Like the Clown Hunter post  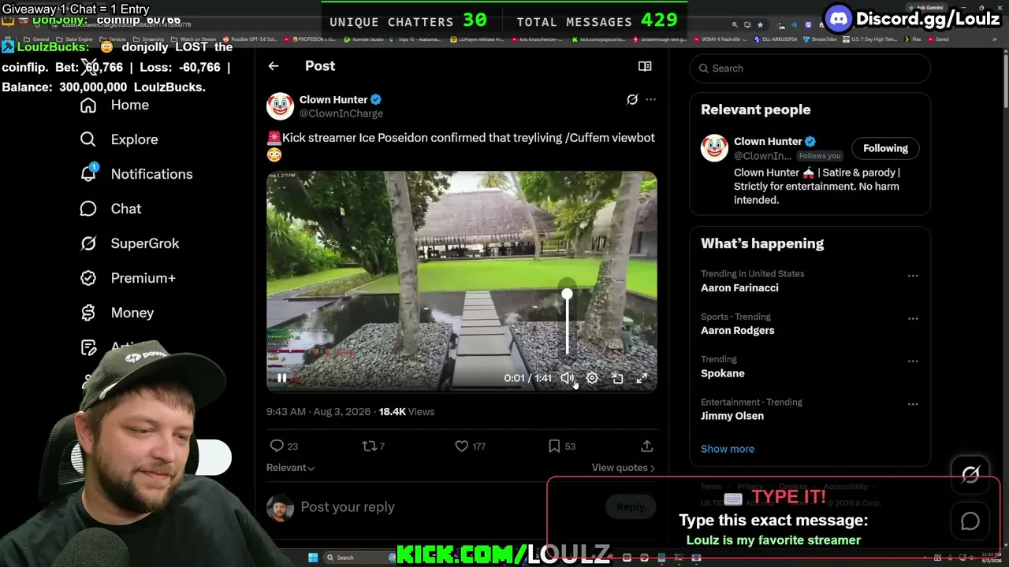462,446
